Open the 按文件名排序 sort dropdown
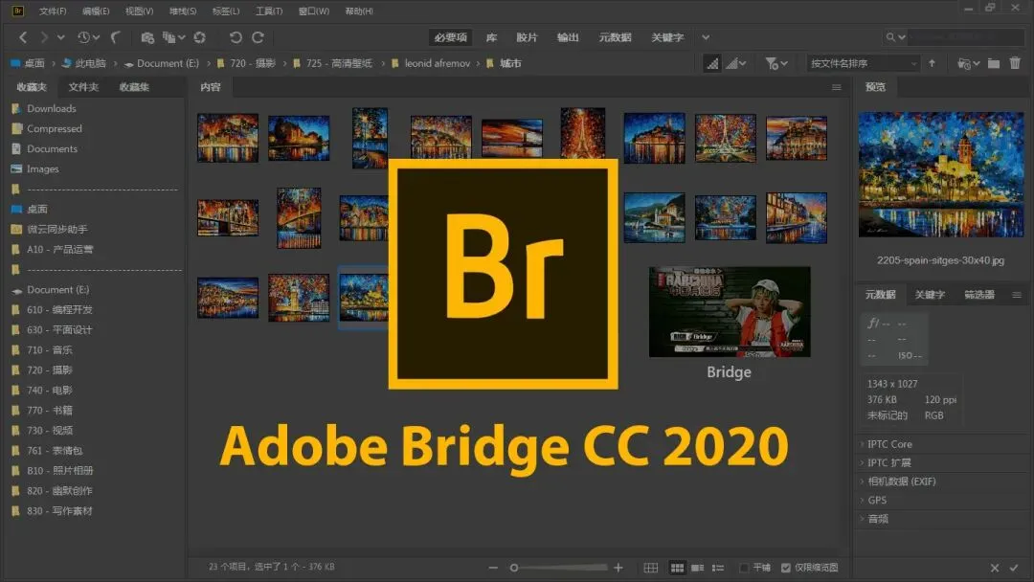The image size is (1034, 582). (864, 63)
